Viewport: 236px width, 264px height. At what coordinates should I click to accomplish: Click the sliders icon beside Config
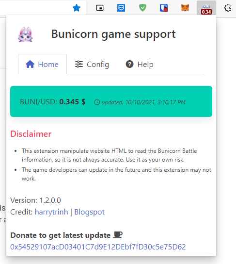point(79,64)
